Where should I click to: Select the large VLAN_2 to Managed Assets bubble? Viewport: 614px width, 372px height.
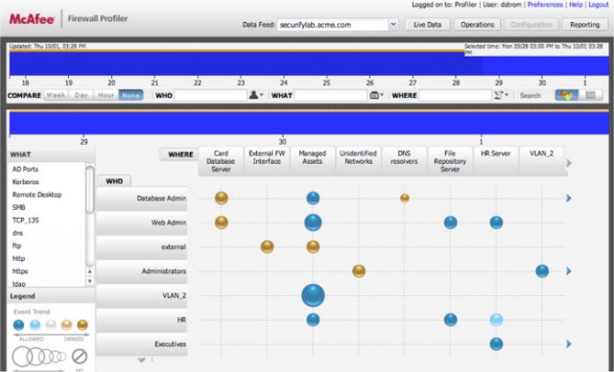coord(313,295)
